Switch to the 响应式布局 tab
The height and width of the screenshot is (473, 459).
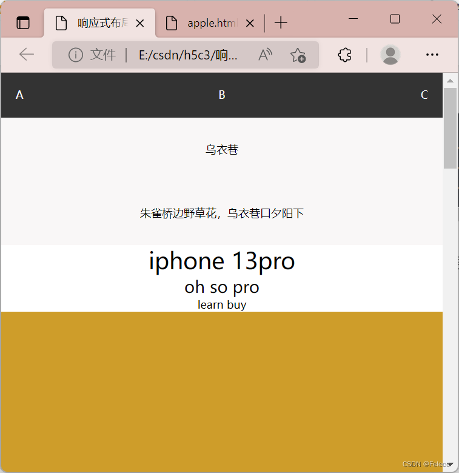pos(99,23)
